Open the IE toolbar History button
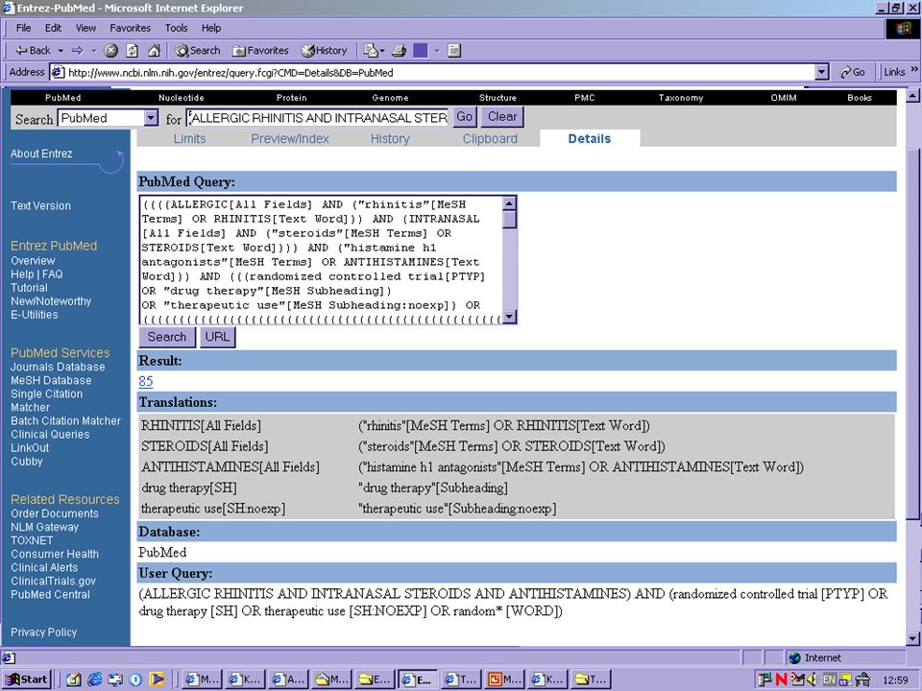 tap(324, 51)
